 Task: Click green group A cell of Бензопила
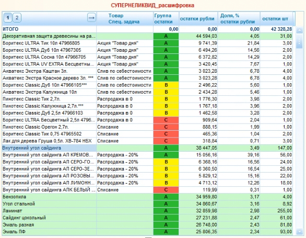tap(166, 197)
